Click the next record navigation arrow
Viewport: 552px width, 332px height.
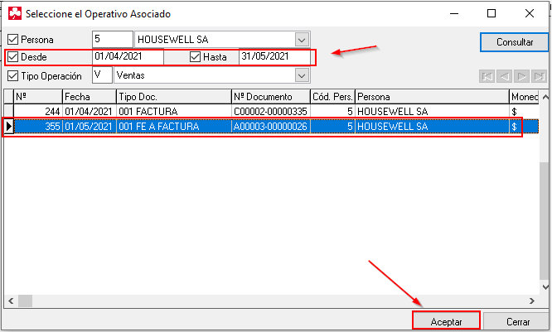tap(521, 76)
